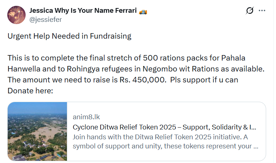The height and width of the screenshot is (163, 276).
Task: Click the race car emoji beside the name
Action: [143, 11]
